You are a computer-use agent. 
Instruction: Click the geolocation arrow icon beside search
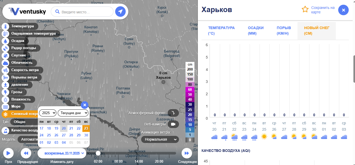point(120,12)
